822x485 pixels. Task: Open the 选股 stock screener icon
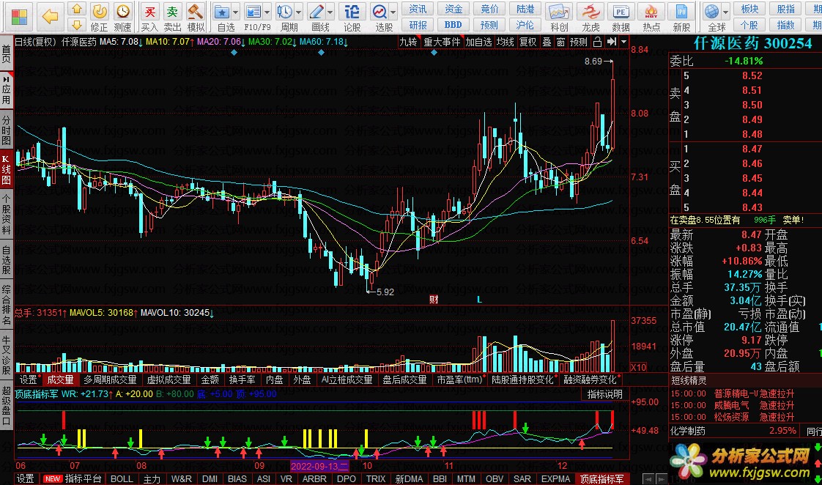(x=379, y=12)
